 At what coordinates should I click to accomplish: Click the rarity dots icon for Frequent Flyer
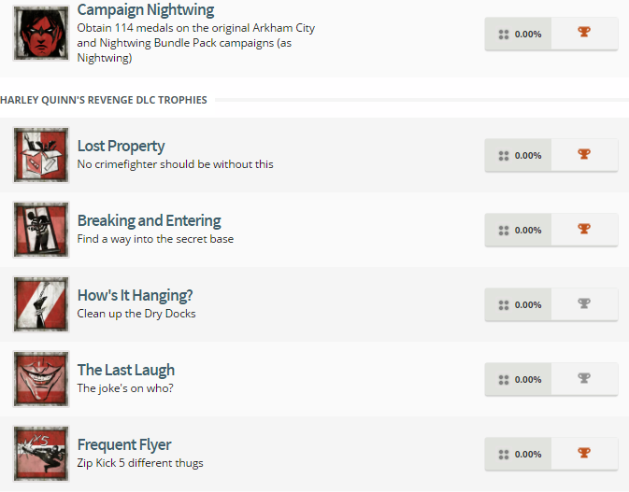pyautogui.click(x=504, y=455)
